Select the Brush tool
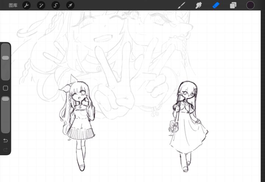 tap(181, 6)
